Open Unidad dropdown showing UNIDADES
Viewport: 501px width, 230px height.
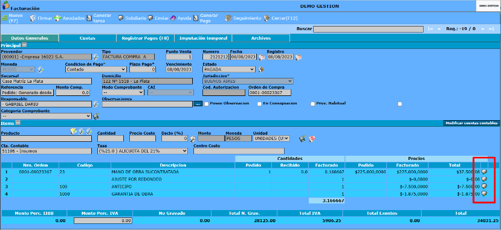[271, 138]
